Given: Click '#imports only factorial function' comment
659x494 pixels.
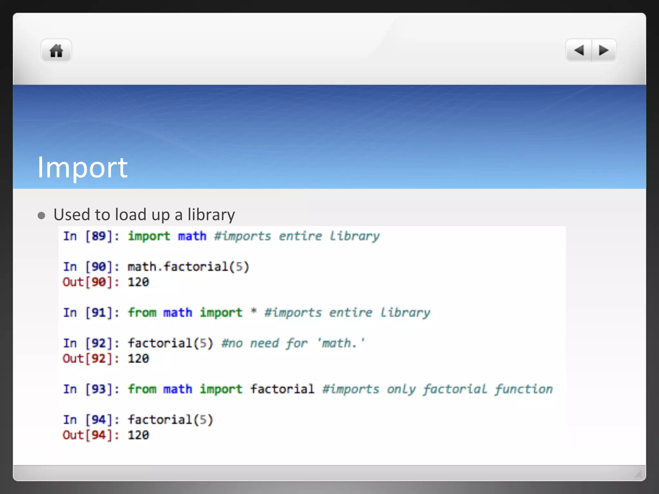Looking at the screenshot, I should click(x=438, y=389).
